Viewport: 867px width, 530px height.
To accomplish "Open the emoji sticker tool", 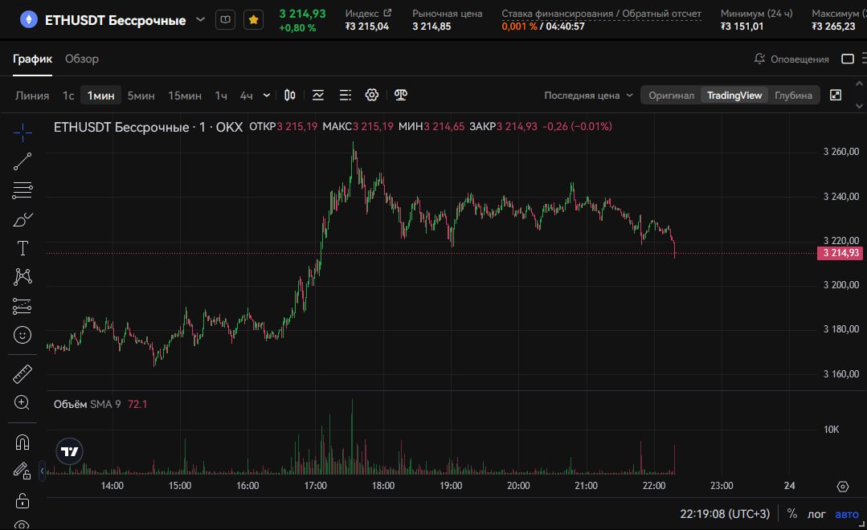I will pos(22,335).
